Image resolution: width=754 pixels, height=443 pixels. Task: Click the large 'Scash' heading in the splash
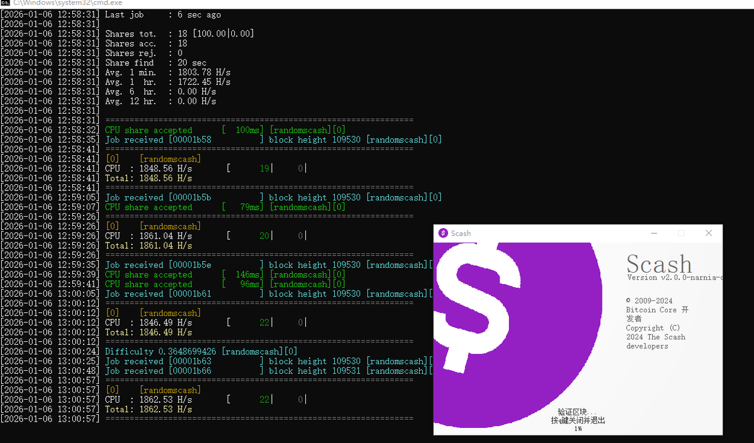click(659, 265)
